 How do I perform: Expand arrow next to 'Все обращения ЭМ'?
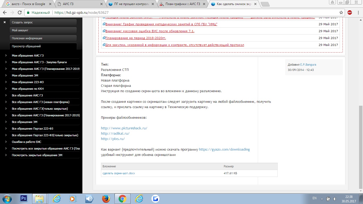(6, 122)
